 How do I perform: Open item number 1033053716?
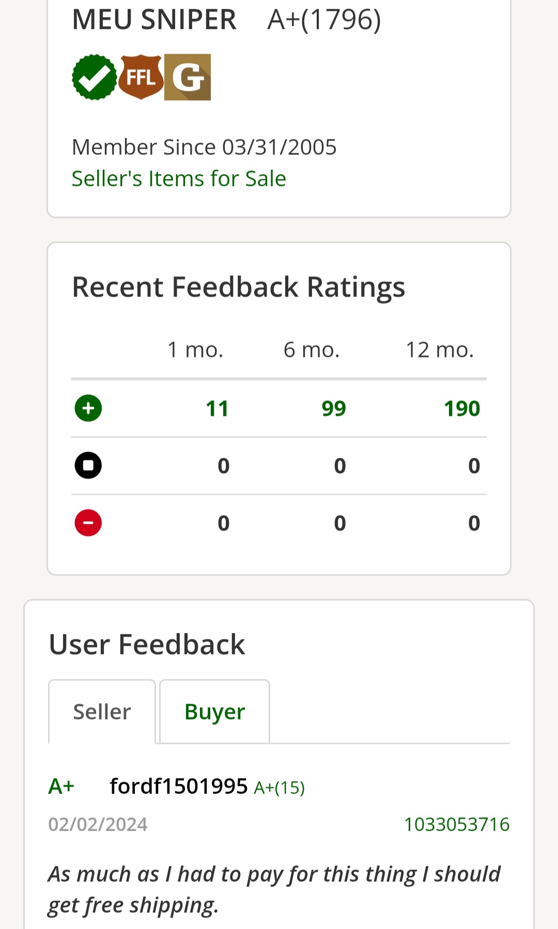[457, 824]
